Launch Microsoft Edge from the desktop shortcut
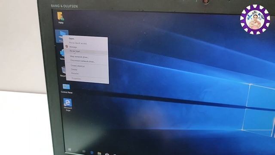275x155 pixels. (68, 105)
